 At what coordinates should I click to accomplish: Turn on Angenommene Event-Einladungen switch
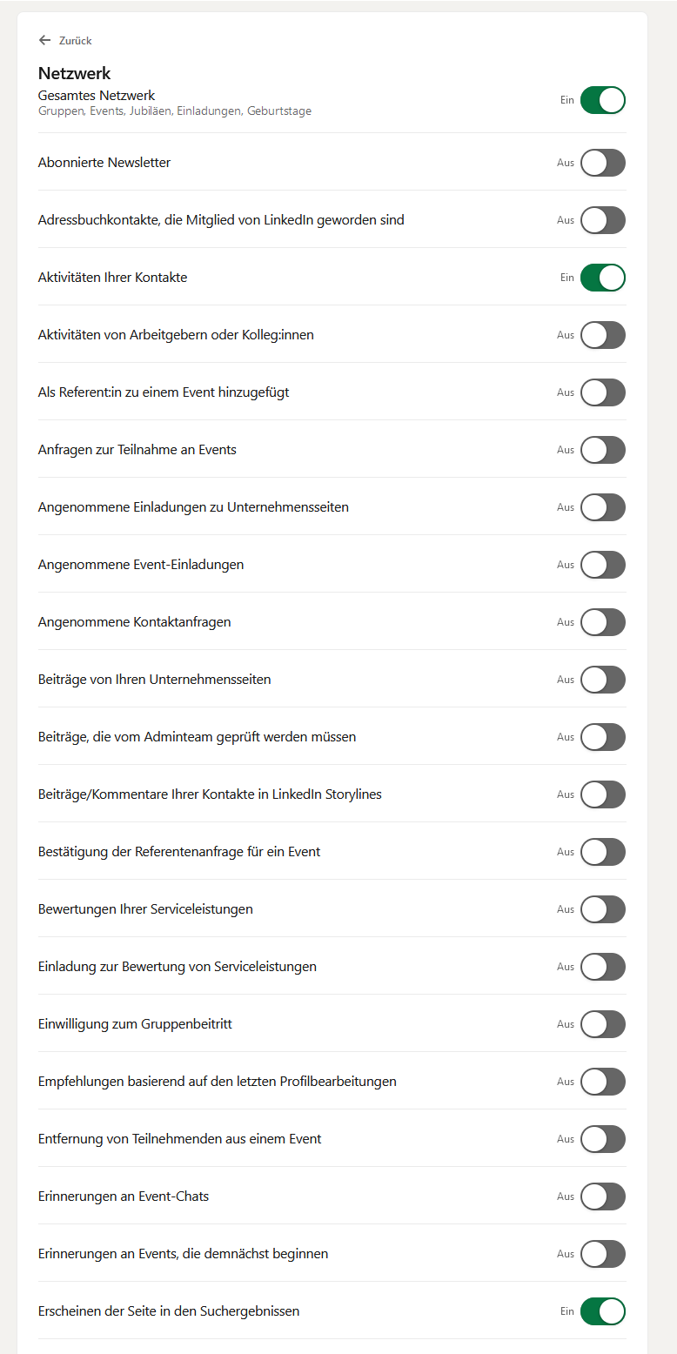tap(602, 565)
